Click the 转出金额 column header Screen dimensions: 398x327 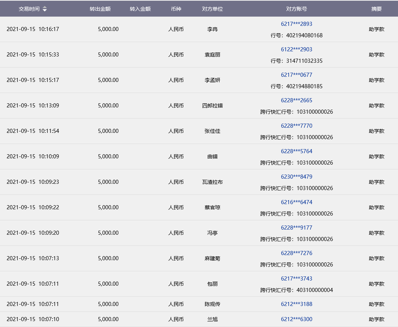click(x=100, y=9)
